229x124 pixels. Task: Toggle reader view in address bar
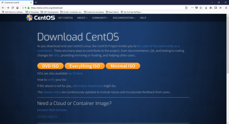(186, 8)
